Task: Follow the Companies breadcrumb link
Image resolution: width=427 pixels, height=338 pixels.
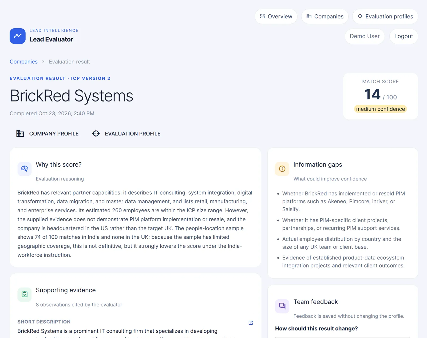Action: pos(24,62)
